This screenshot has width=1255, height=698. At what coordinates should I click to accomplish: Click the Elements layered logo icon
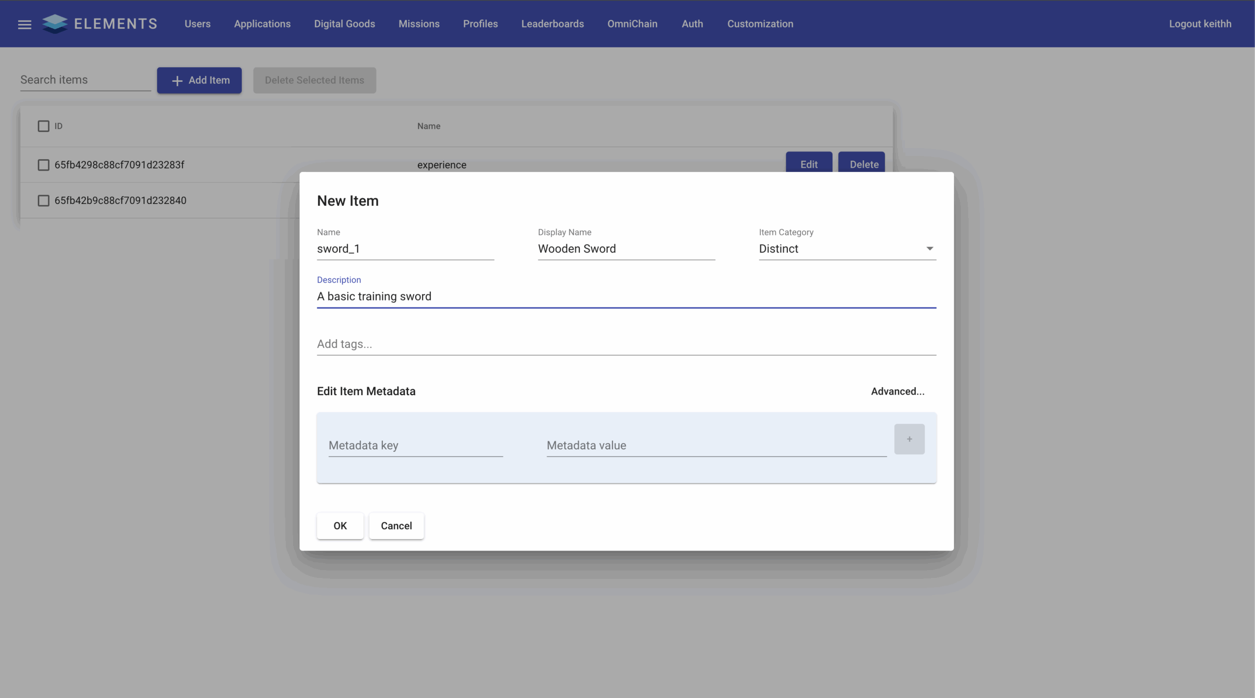tap(55, 24)
